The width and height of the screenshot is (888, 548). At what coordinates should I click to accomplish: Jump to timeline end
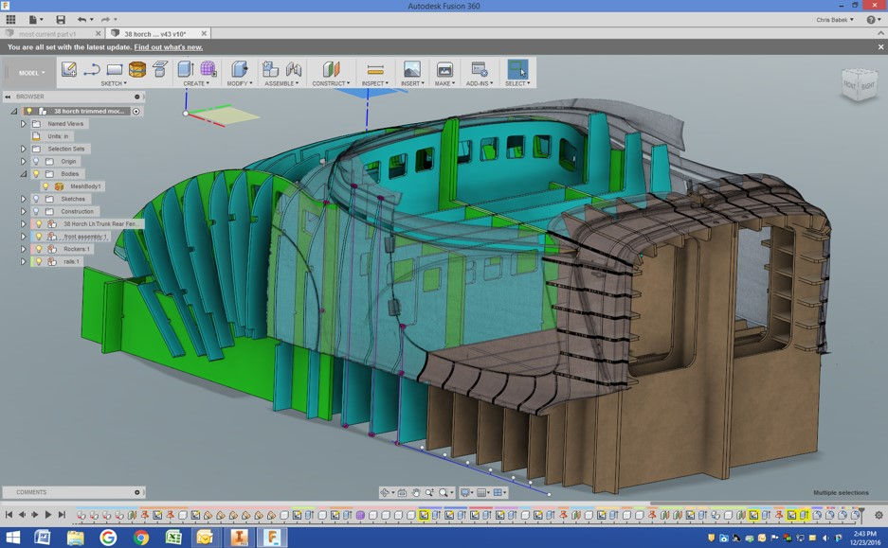pos(63,515)
